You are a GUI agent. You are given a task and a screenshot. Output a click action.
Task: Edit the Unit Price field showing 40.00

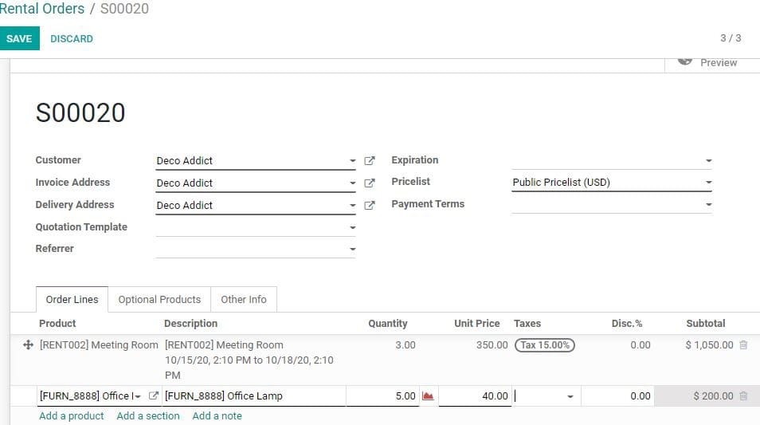[475, 395]
